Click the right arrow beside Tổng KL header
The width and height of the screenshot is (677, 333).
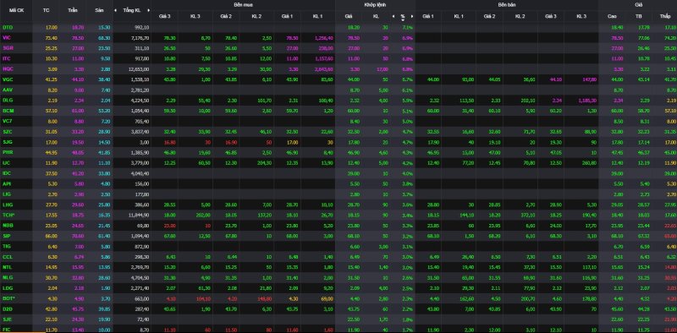pyautogui.click(x=149, y=10)
